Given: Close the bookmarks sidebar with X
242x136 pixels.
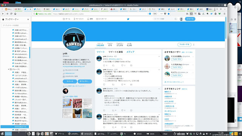Looking at the screenshot, I should click(x=28, y=19).
